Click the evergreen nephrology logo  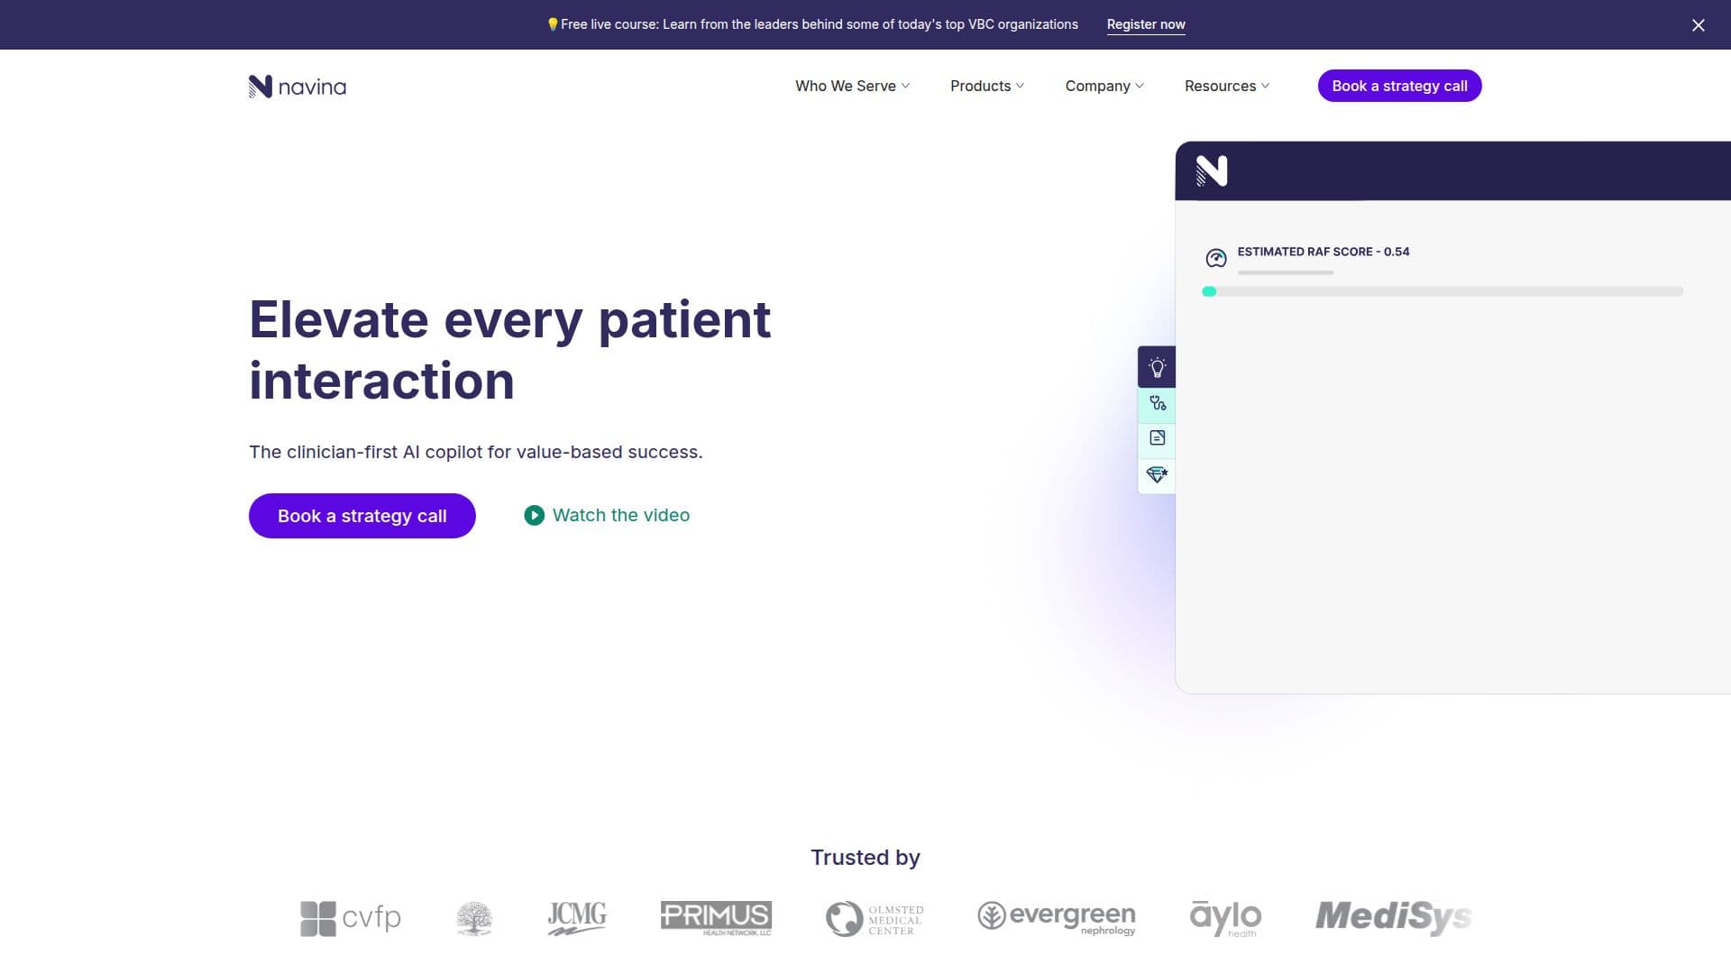click(x=1057, y=918)
